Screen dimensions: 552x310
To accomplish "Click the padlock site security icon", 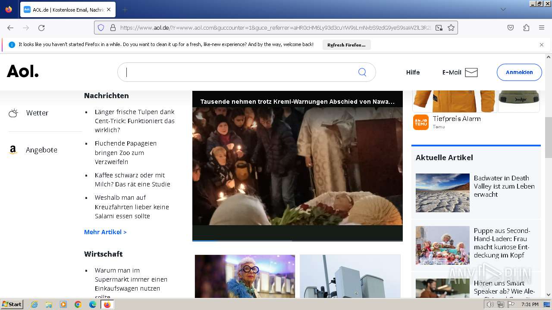I will coord(113,28).
